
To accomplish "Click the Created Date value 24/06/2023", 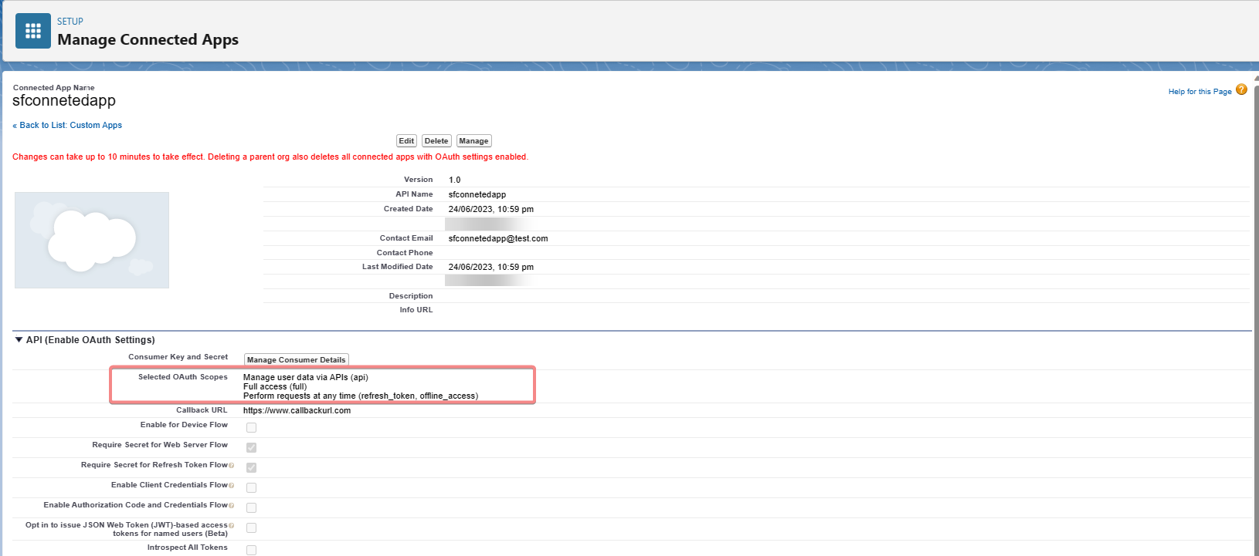I will click(x=491, y=209).
